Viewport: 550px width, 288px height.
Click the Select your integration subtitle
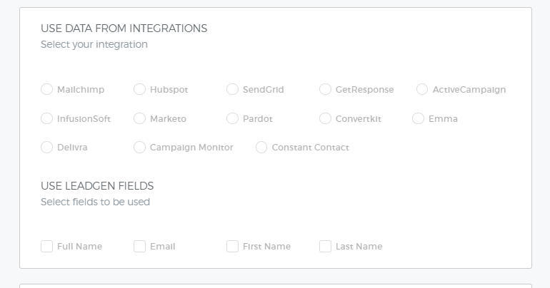(94, 44)
